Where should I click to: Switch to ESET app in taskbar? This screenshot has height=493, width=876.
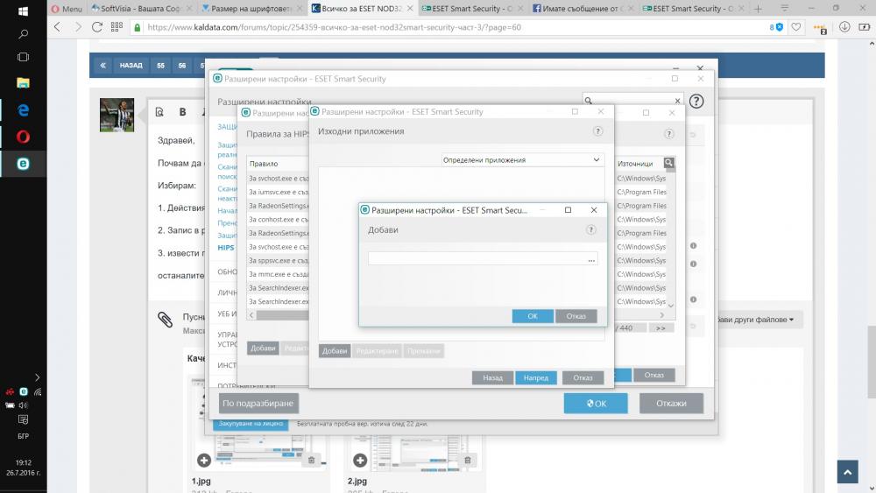click(23, 164)
